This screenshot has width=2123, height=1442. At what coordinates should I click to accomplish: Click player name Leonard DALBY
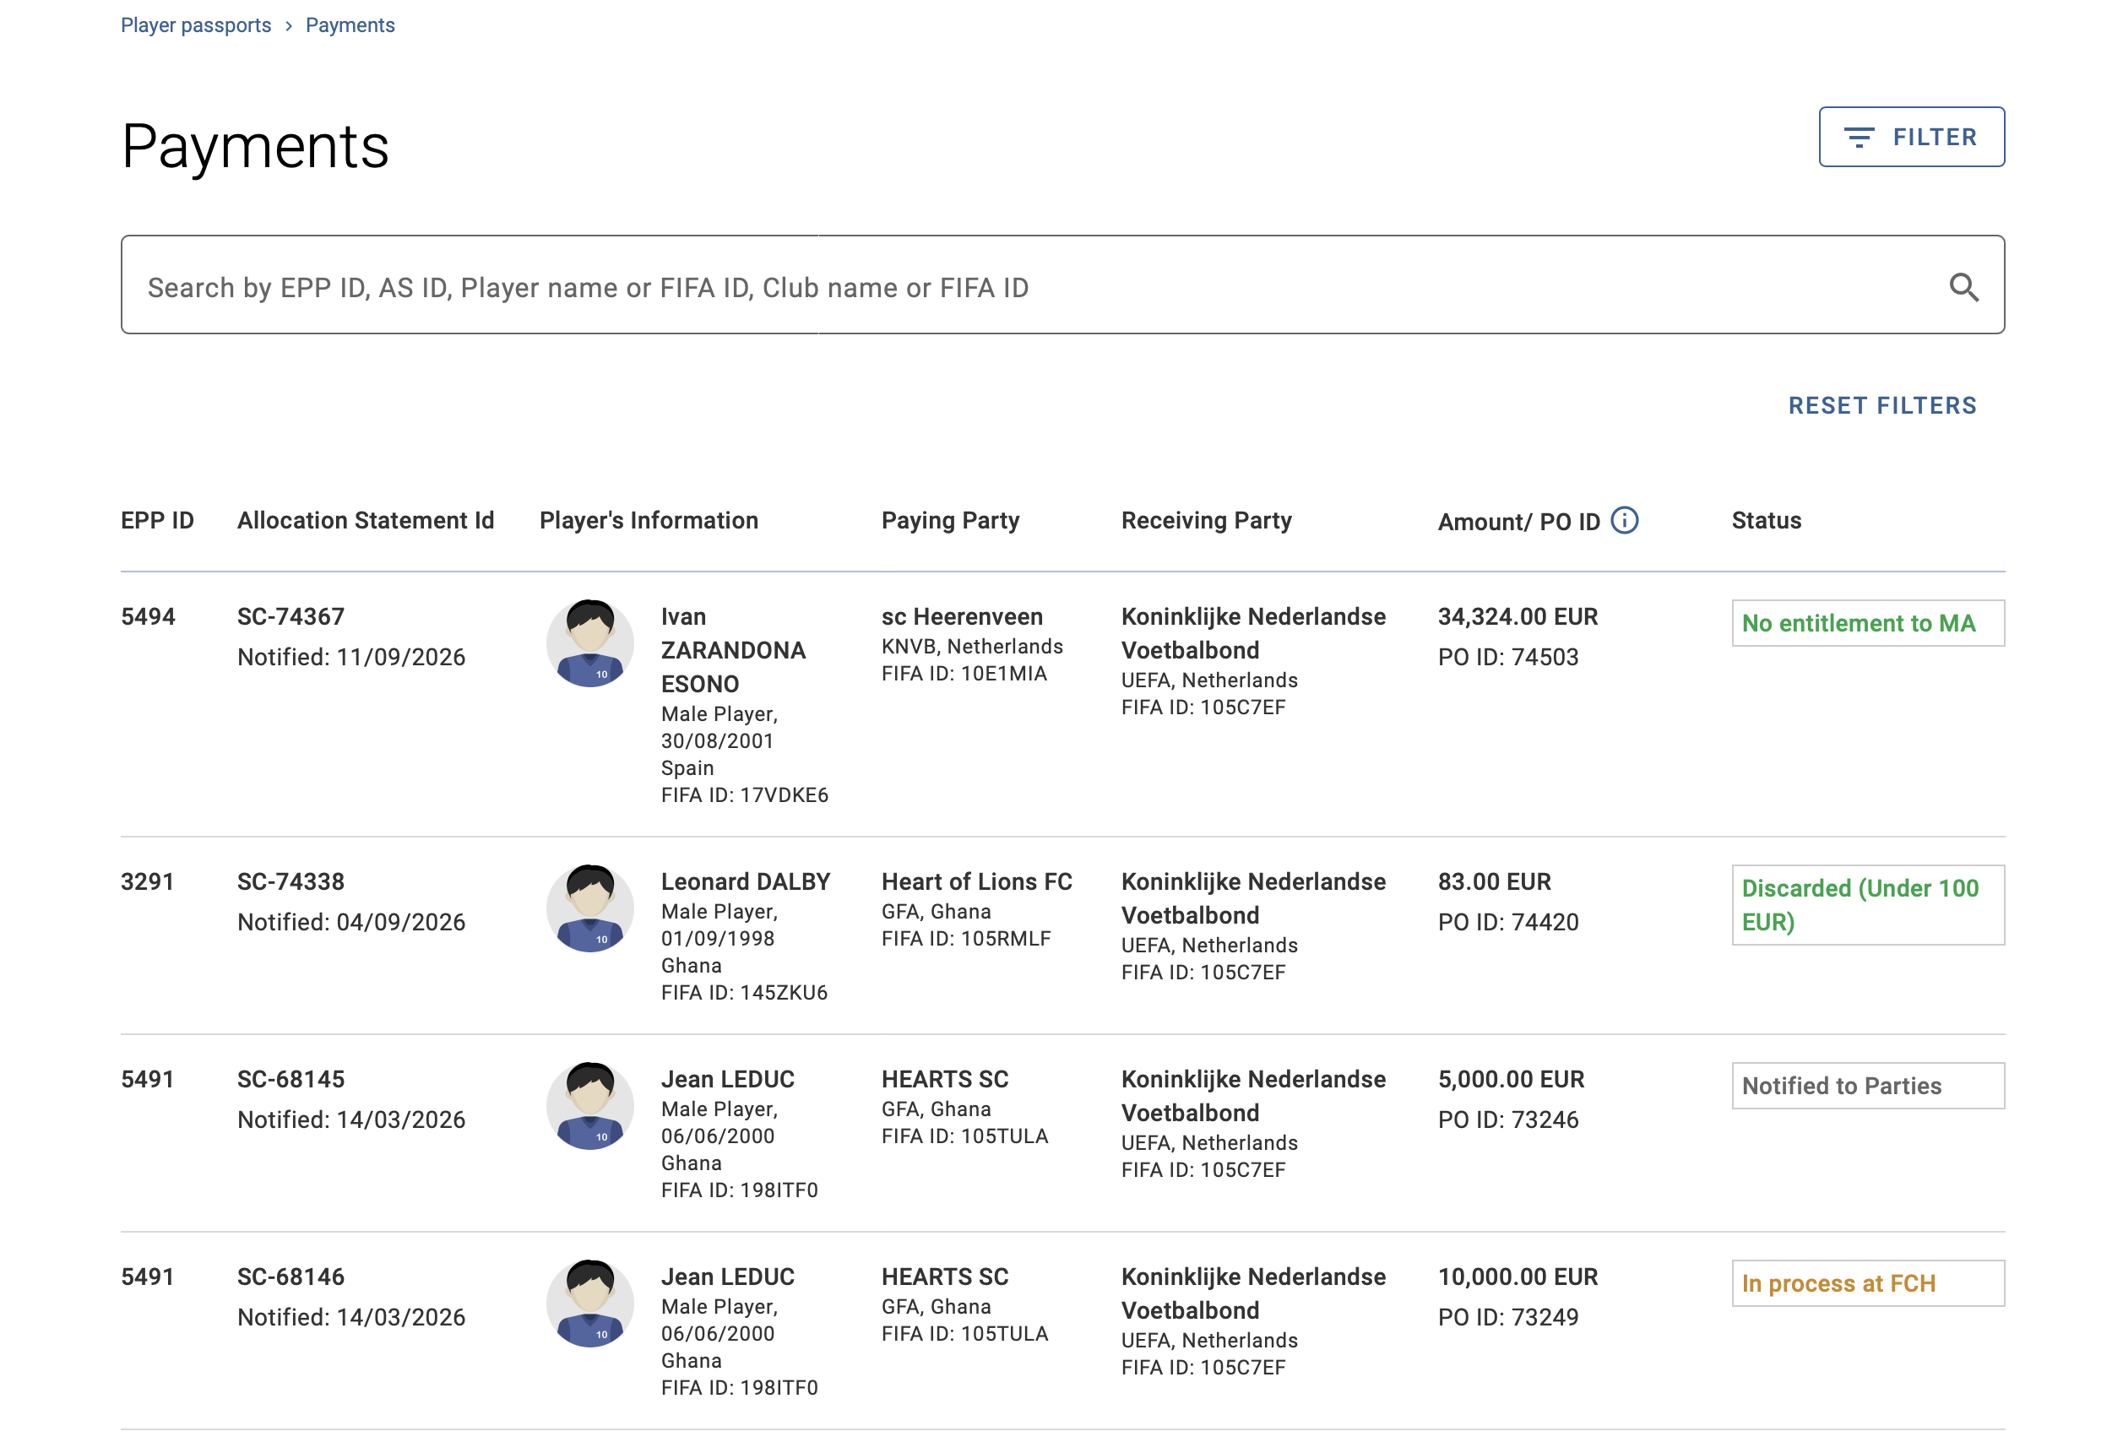pos(746,881)
